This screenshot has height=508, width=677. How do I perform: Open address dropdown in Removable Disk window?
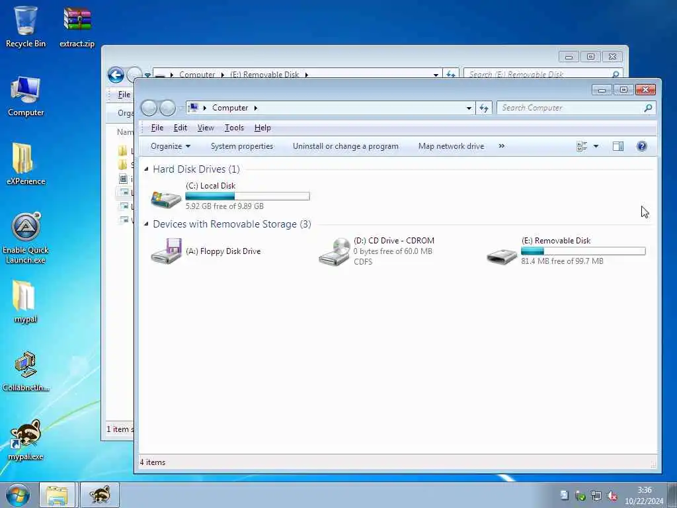click(436, 75)
